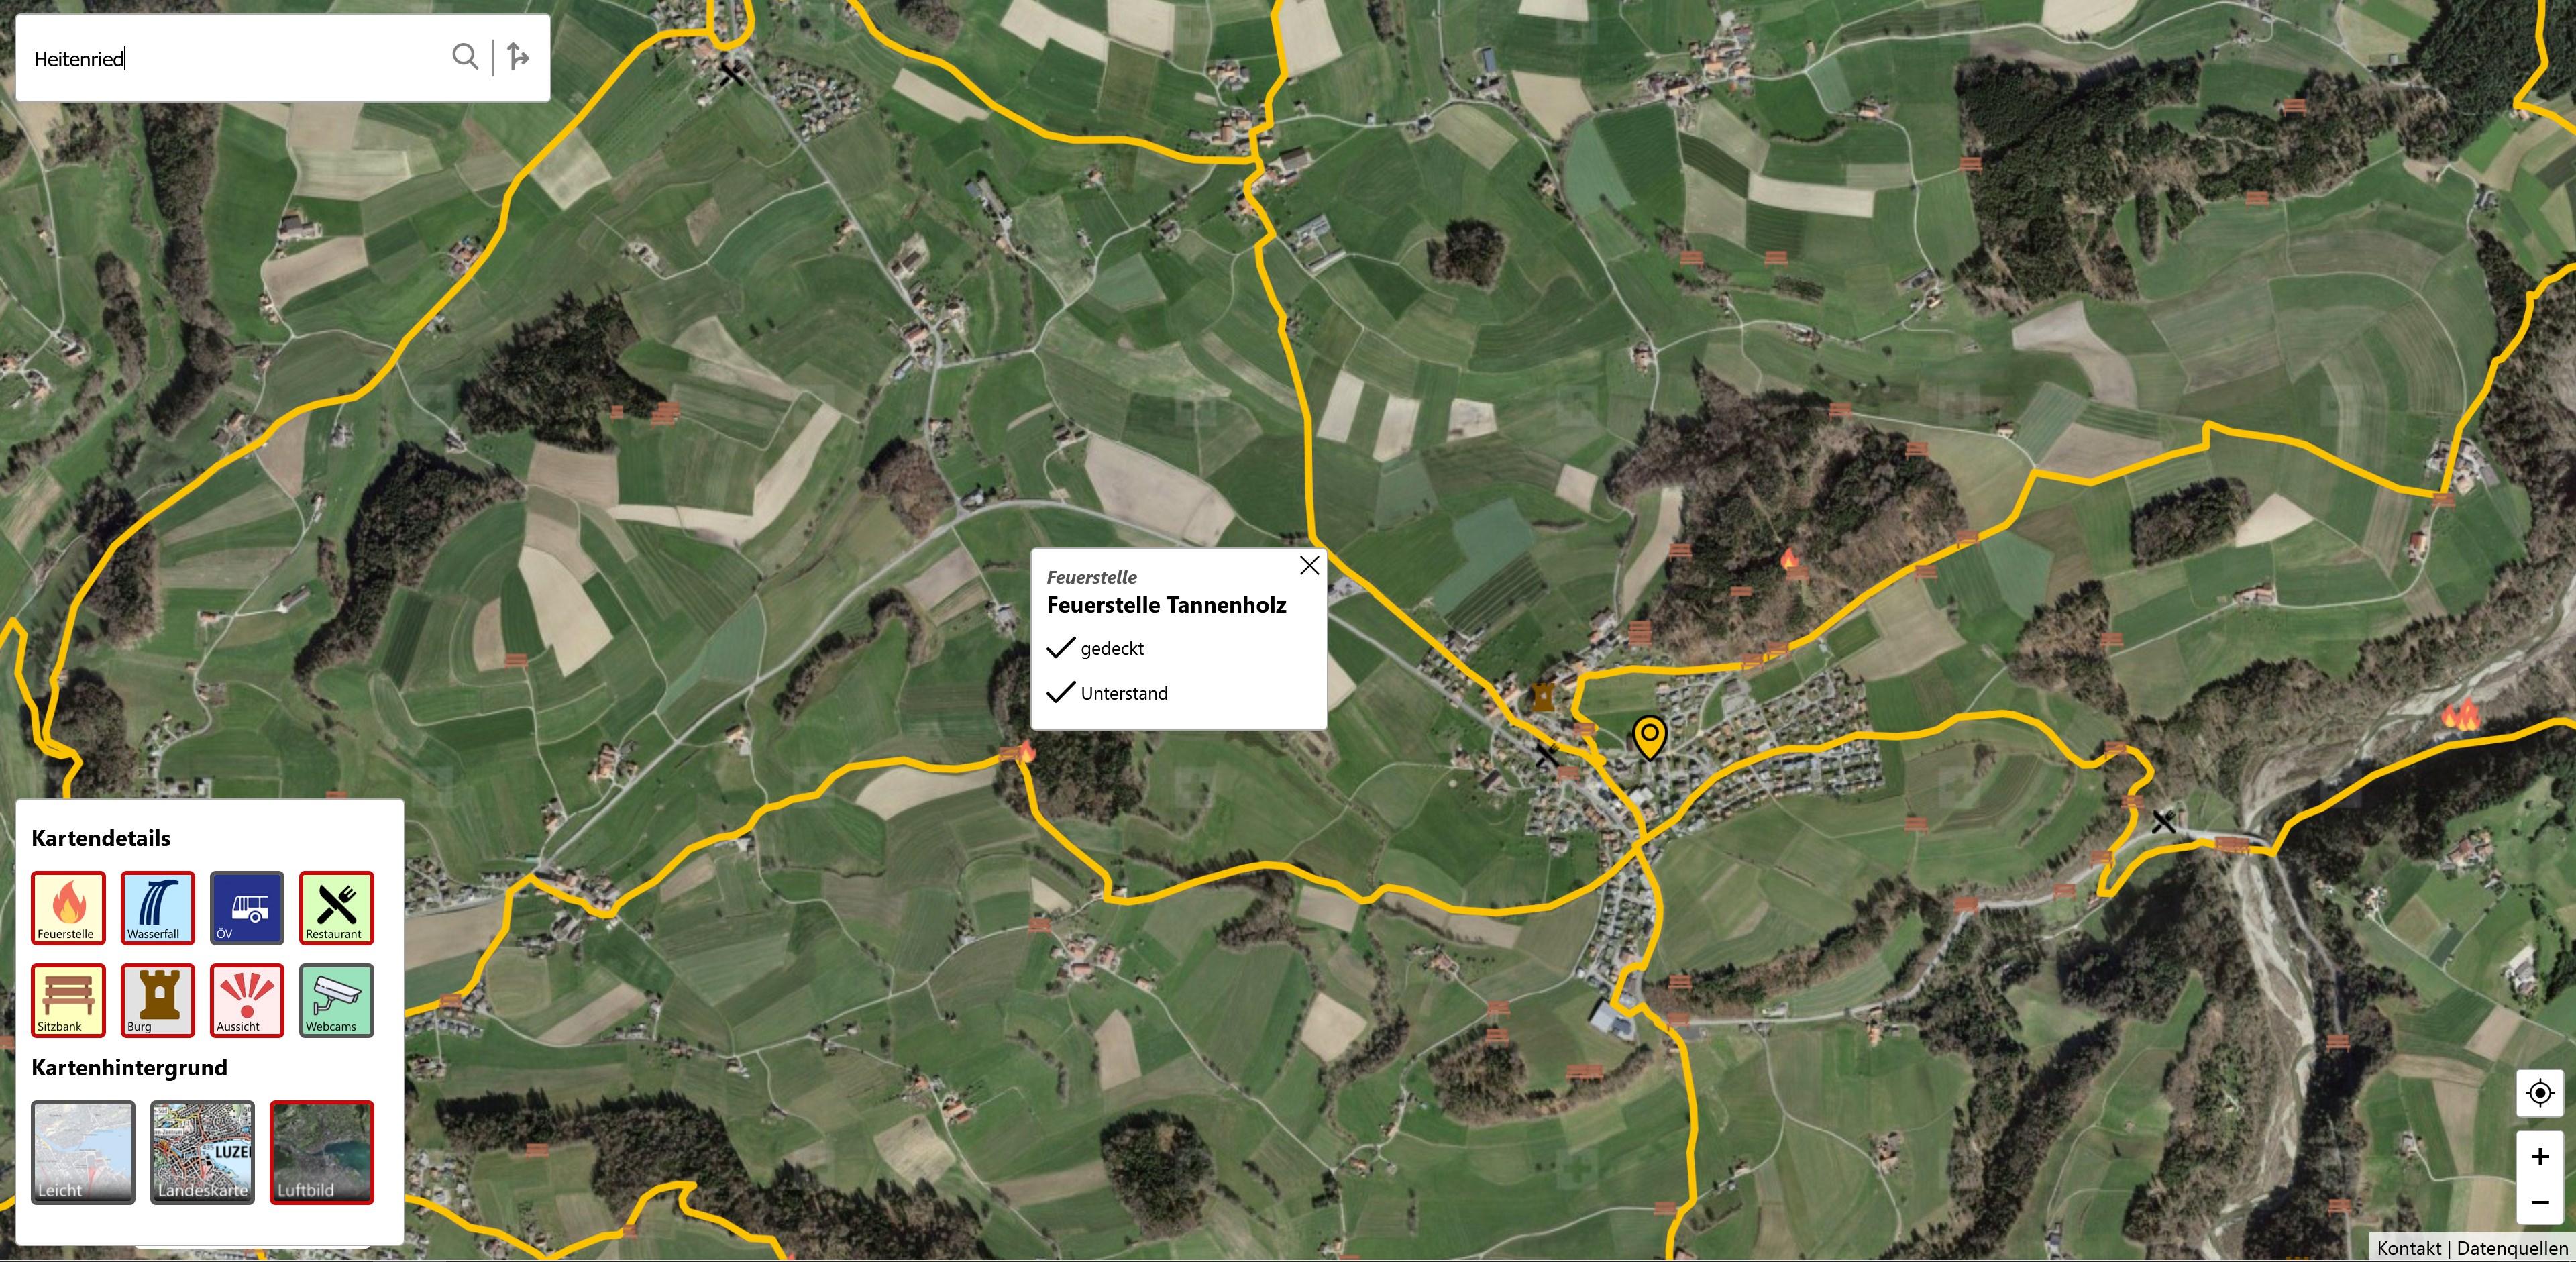Click the search magnifier icon
Viewport: 2576px width, 1262px height.
coord(465,57)
